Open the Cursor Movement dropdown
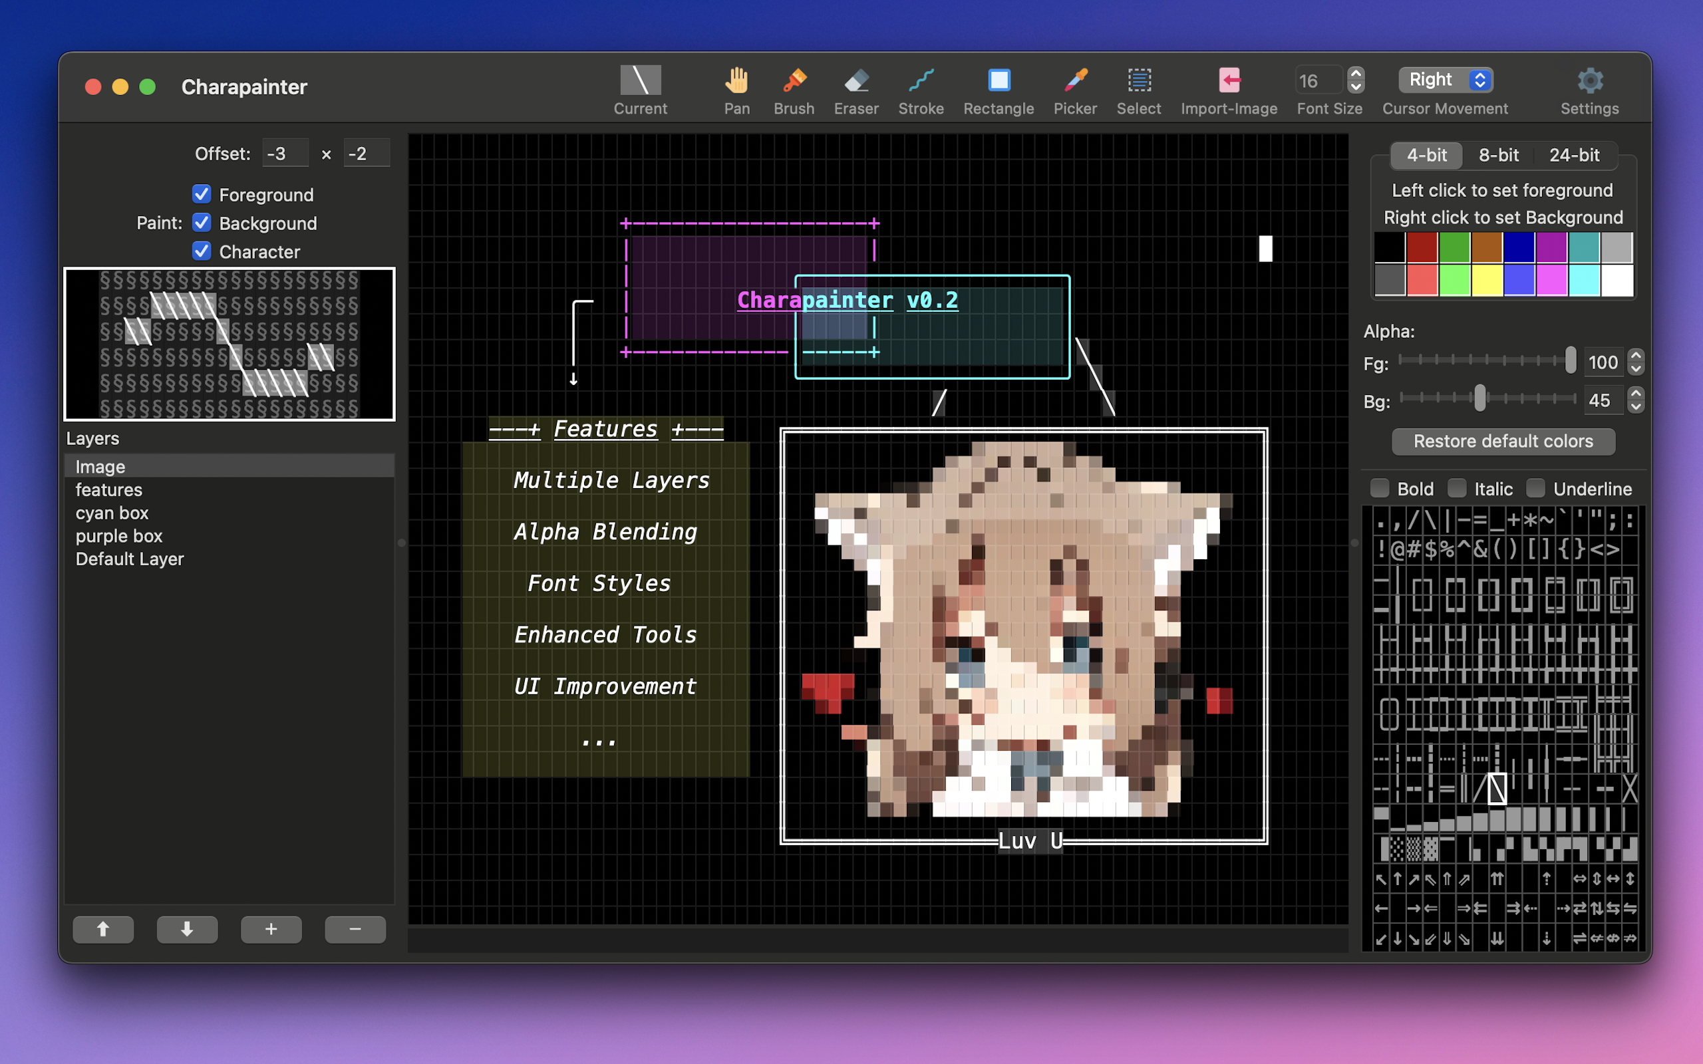The image size is (1703, 1064). [1446, 80]
